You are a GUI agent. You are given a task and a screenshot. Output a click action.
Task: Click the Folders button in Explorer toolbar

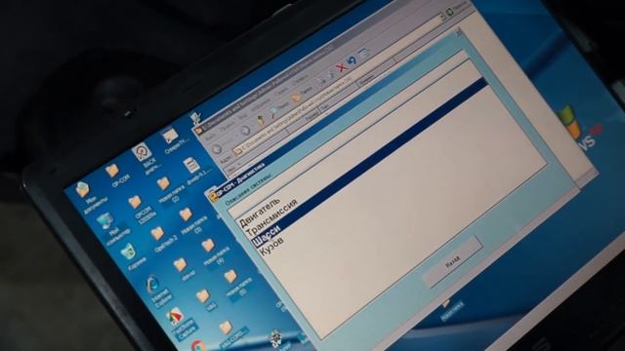pyautogui.click(x=302, y=94)
